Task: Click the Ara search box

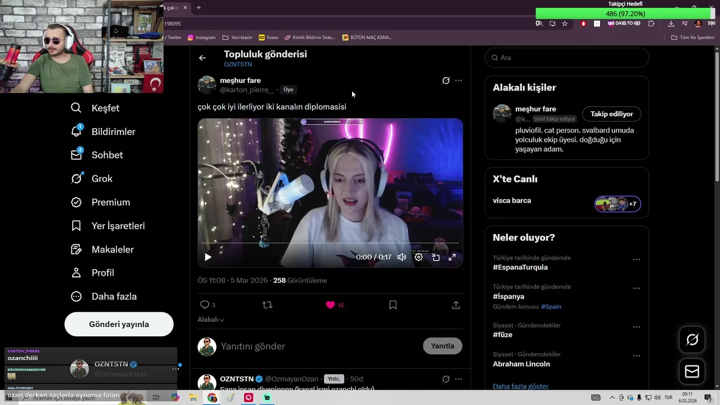Action: point(567,58)
